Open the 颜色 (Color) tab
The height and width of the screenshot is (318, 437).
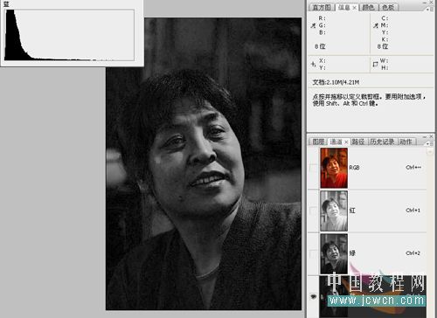click(368, 8)
